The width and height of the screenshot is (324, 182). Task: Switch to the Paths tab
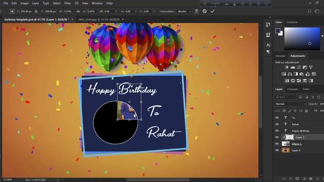(x=306, y=89)
